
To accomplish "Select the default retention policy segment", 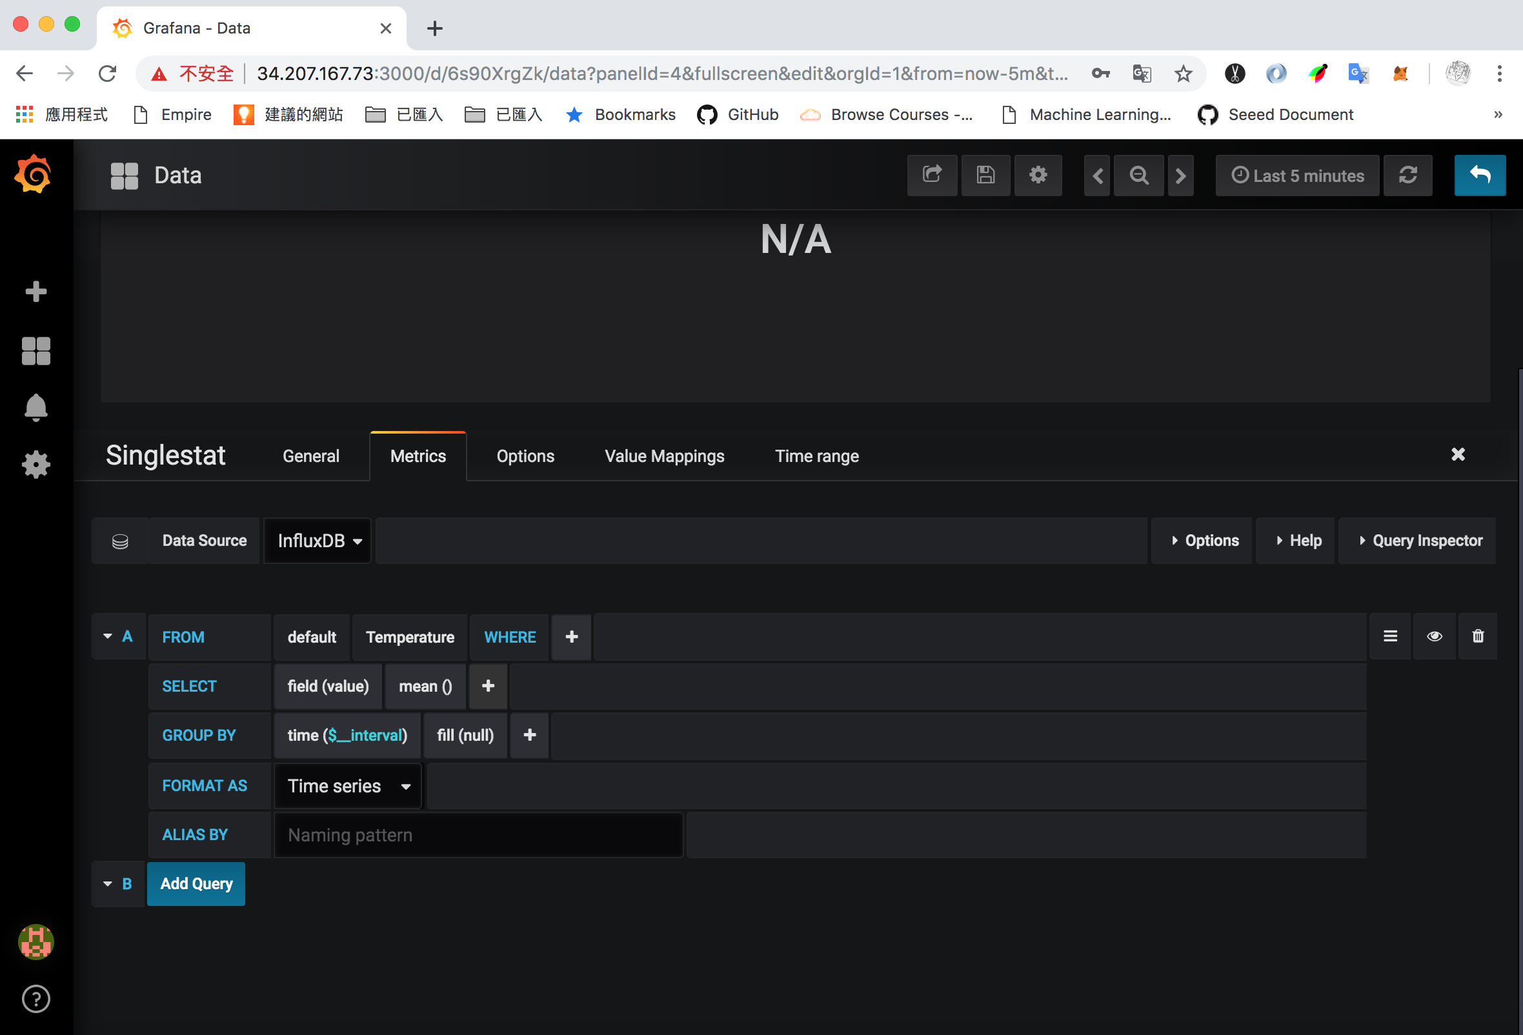I will click(x=312, y=637).
